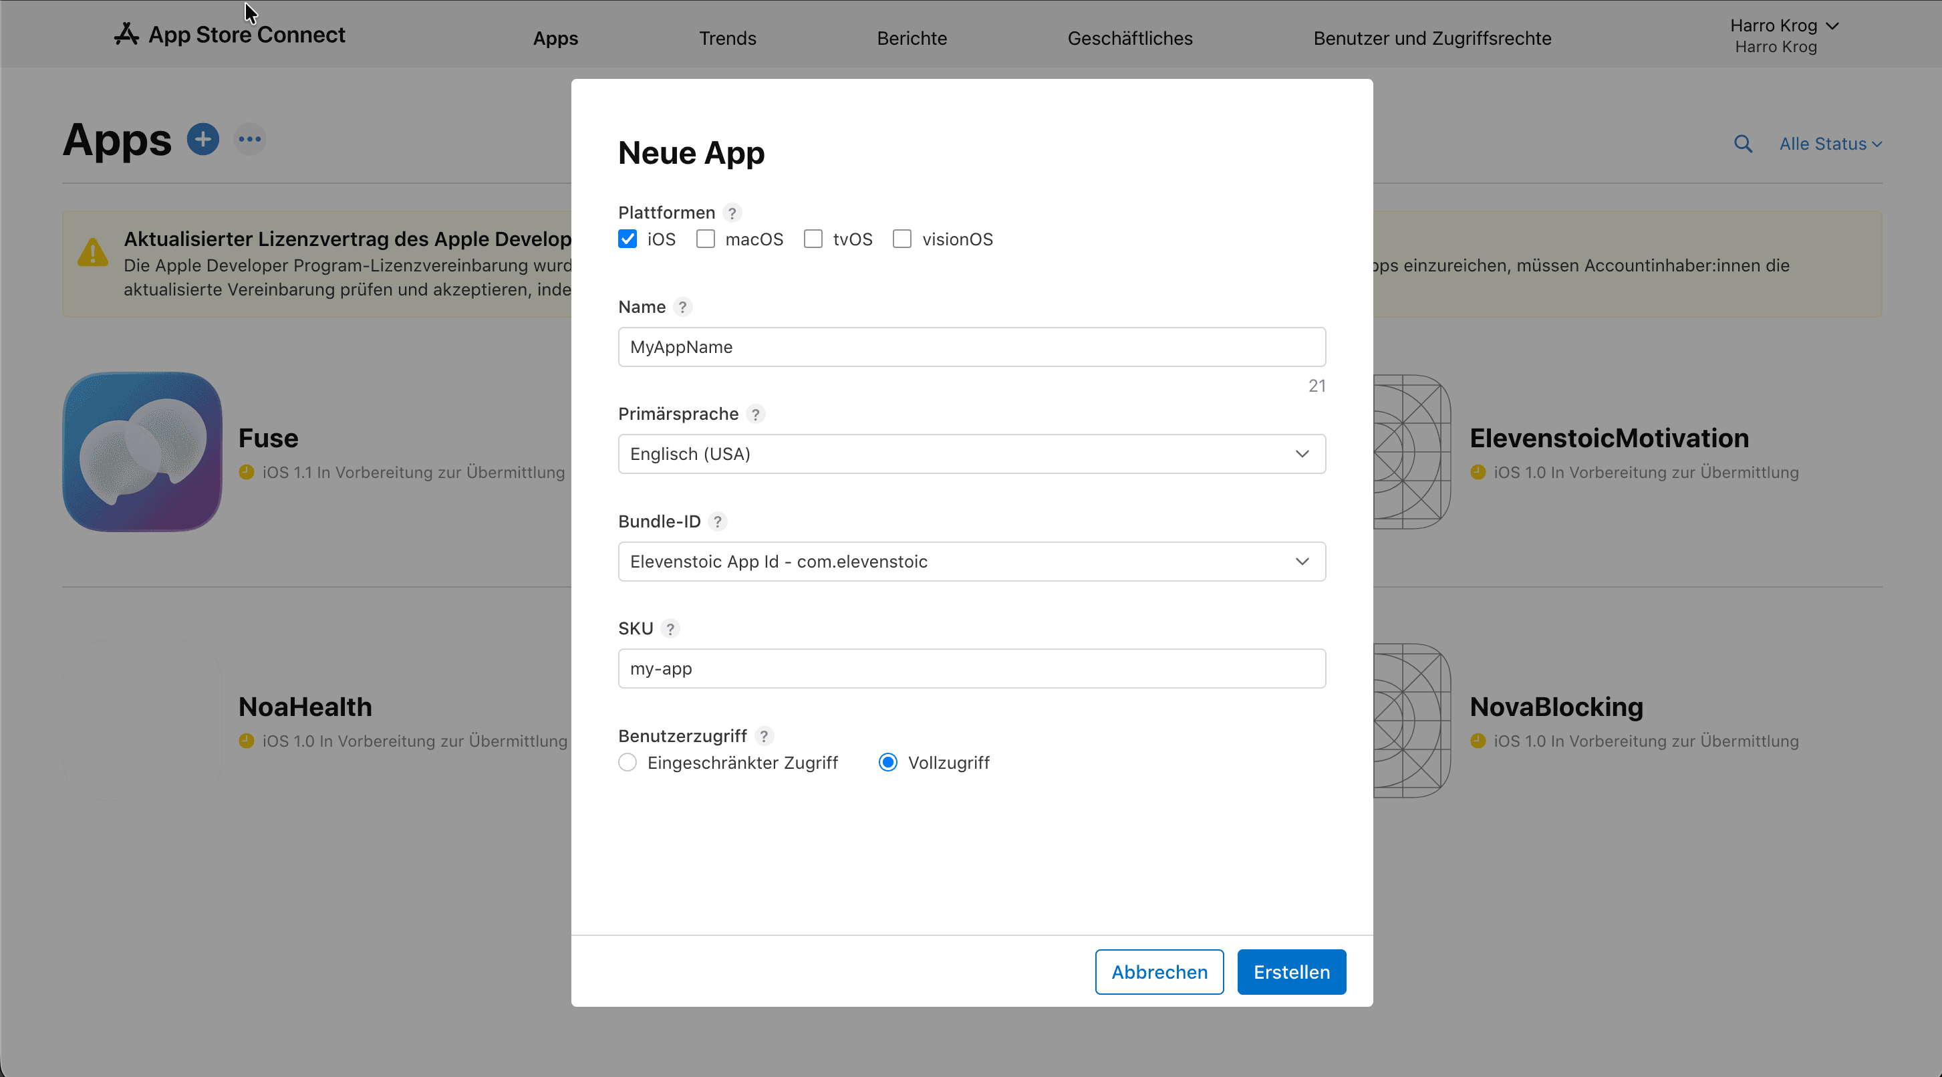Check the tvOS platform checkbox
Viewport: 1942px width, 1077px height.
[813, 239]
